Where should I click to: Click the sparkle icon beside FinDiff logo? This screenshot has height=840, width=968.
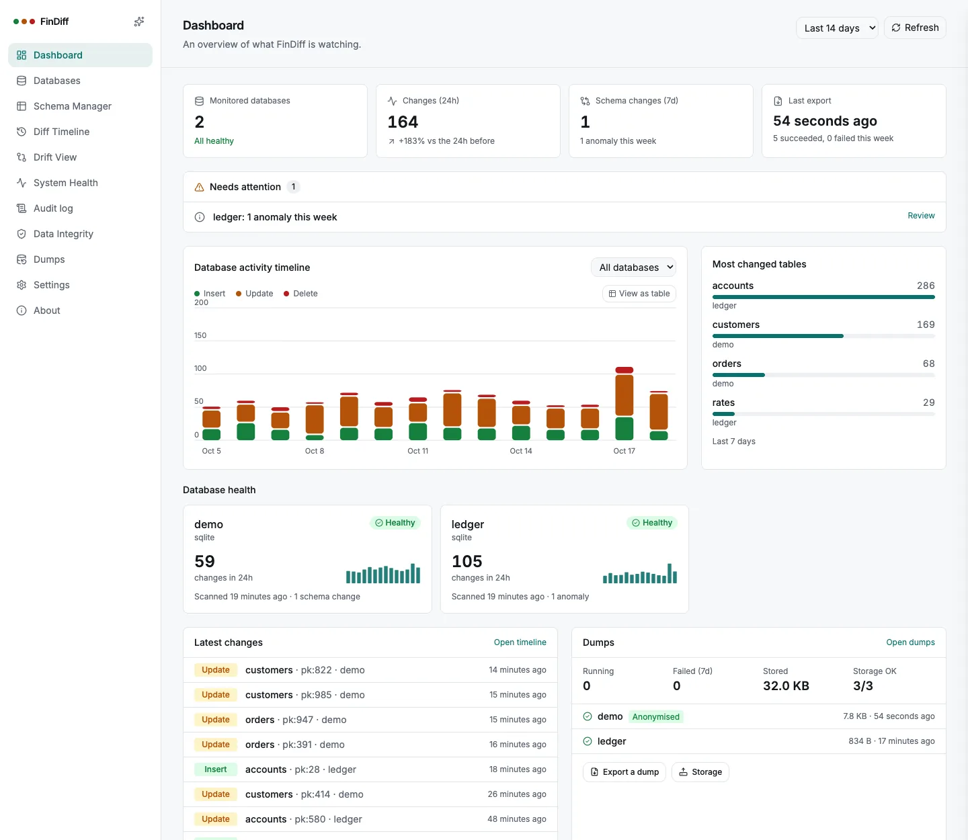[x=139, y=22]
